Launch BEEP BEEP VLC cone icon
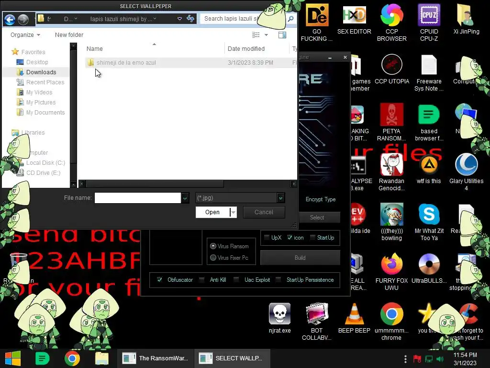Viewport: 490px width, 368px height. click(x=354, y=318)
